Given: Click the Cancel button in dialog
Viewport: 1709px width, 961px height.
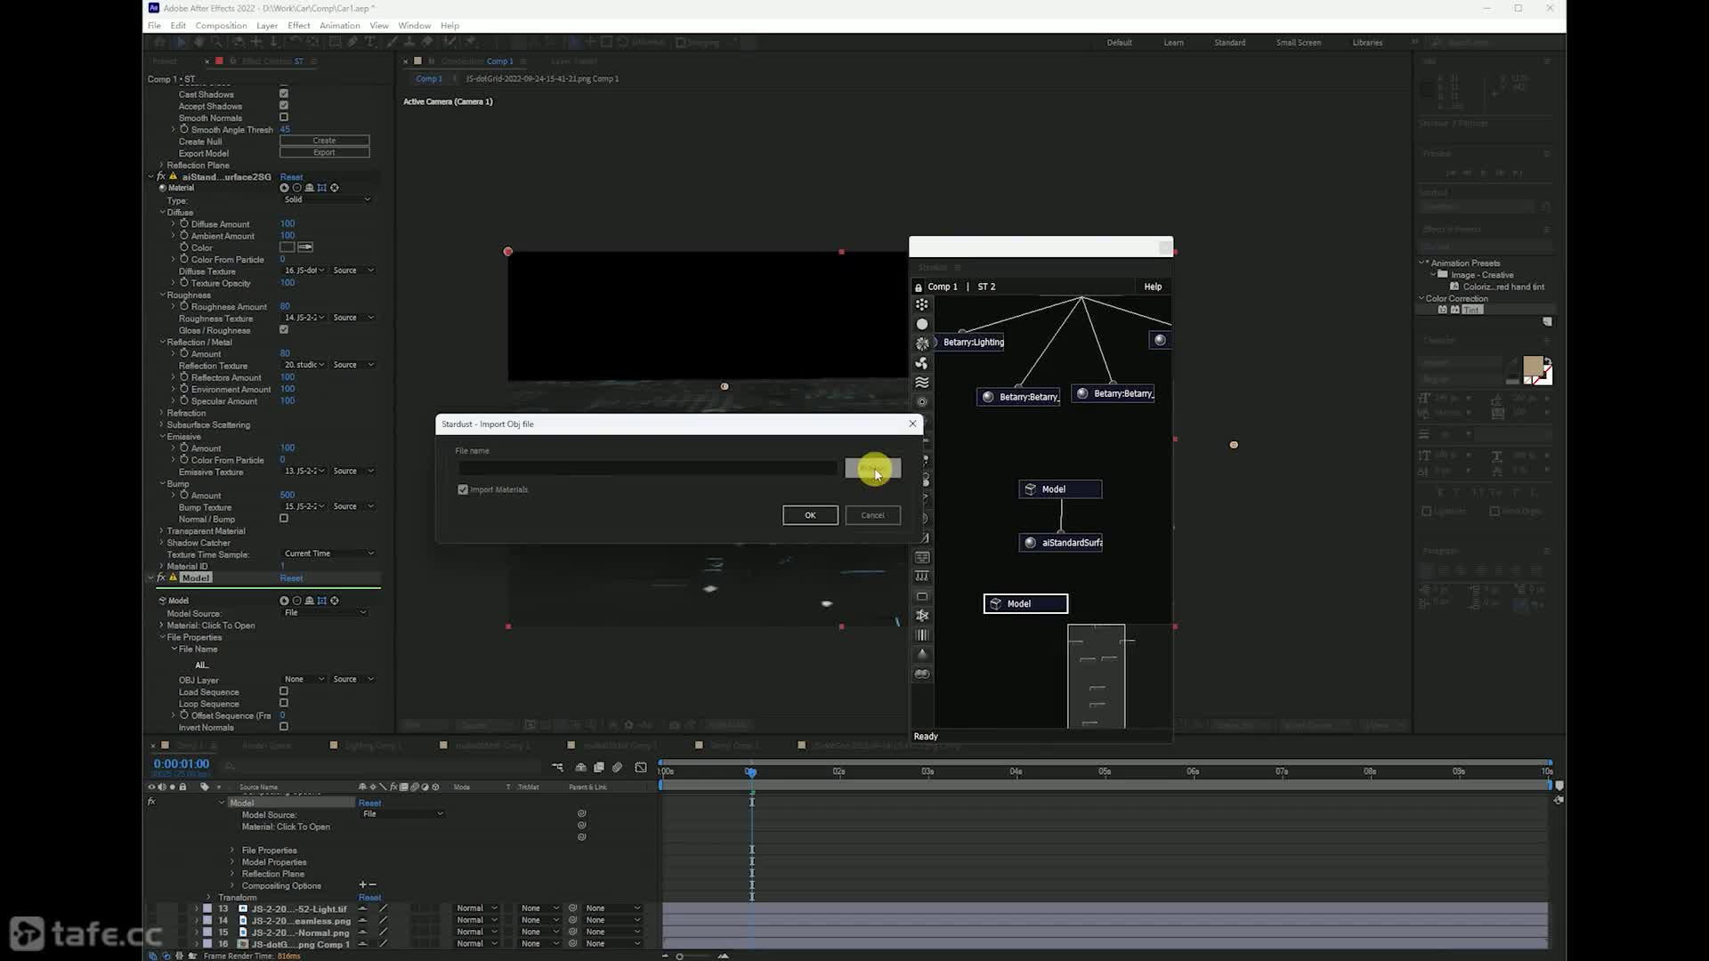Looking at the screenshot, I should [872, 516].
